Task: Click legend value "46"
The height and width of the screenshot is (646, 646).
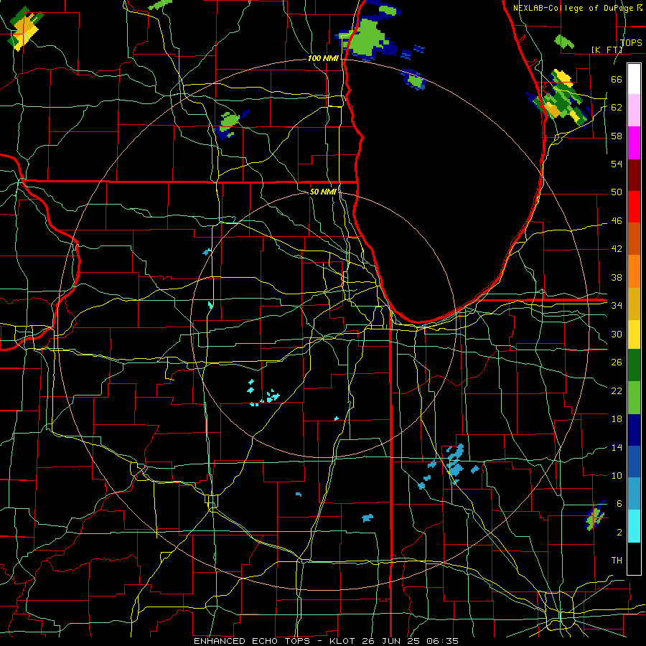Action: [617, 220]
